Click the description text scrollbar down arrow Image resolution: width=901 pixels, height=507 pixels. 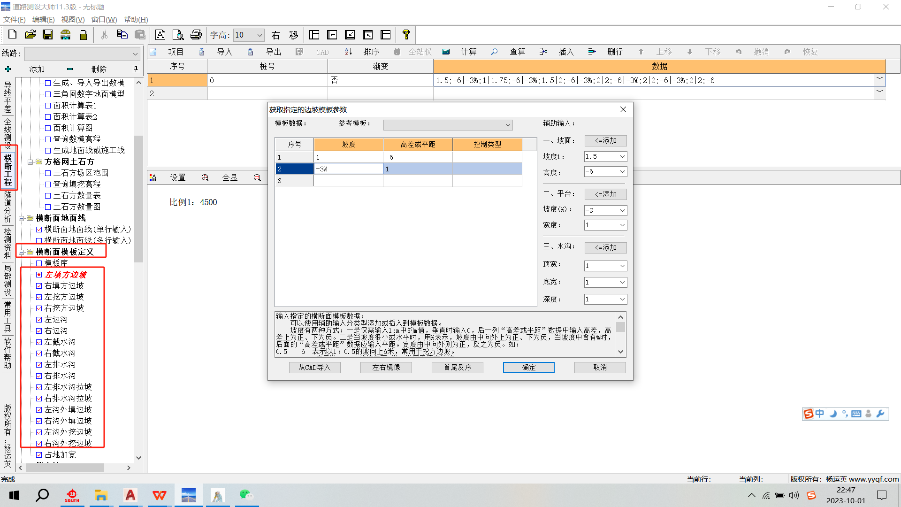pyautogui.click(x=620, y=352)
